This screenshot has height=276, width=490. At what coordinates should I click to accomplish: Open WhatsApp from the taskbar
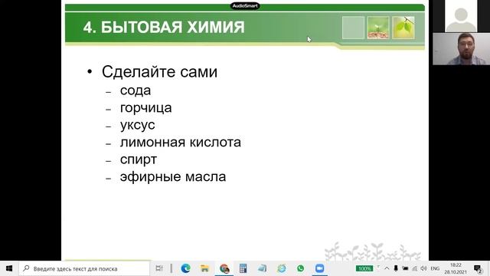(x=301, y=268)
